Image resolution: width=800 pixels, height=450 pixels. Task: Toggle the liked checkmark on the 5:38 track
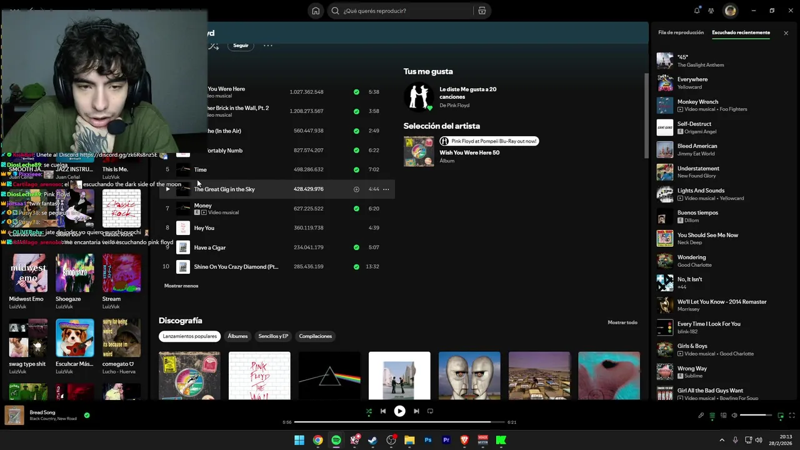click(356, 92)
